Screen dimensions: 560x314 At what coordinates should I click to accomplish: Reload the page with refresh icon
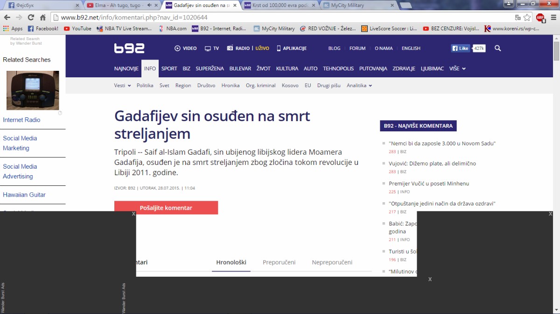[x=31, y=17]
